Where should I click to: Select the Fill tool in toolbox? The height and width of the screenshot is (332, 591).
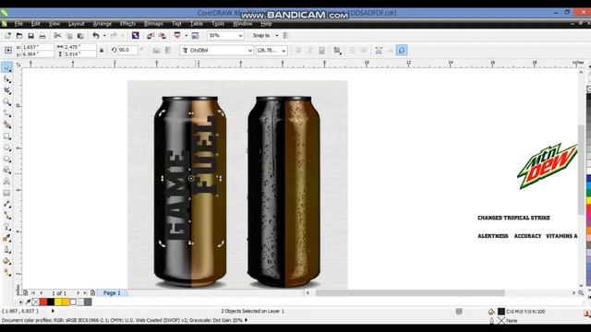pyautogui.click(x=6, y=261)
